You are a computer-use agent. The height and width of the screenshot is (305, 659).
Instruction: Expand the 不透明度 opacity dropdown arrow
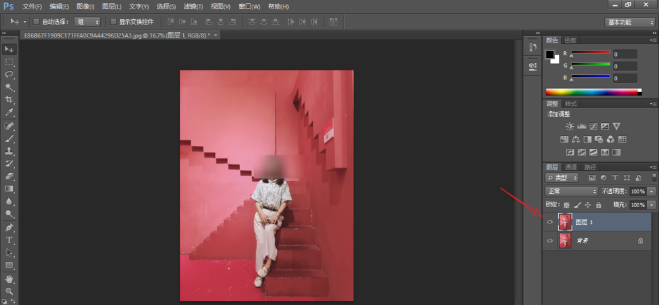(652, 191)
